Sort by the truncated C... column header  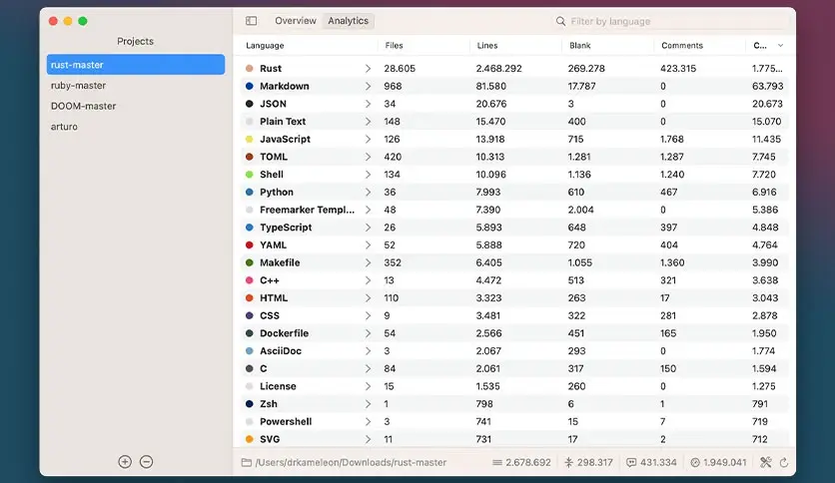[x=760, y=46]
